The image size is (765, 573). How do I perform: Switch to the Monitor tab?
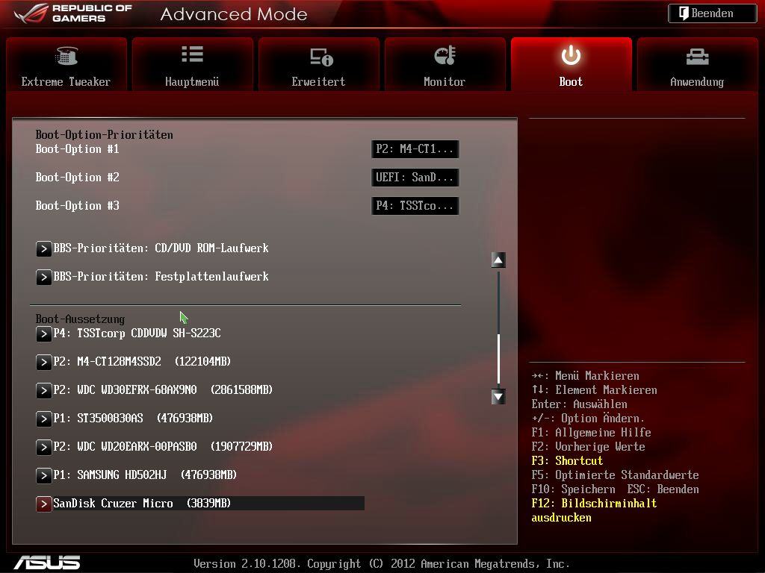click(x=445, y=64)
